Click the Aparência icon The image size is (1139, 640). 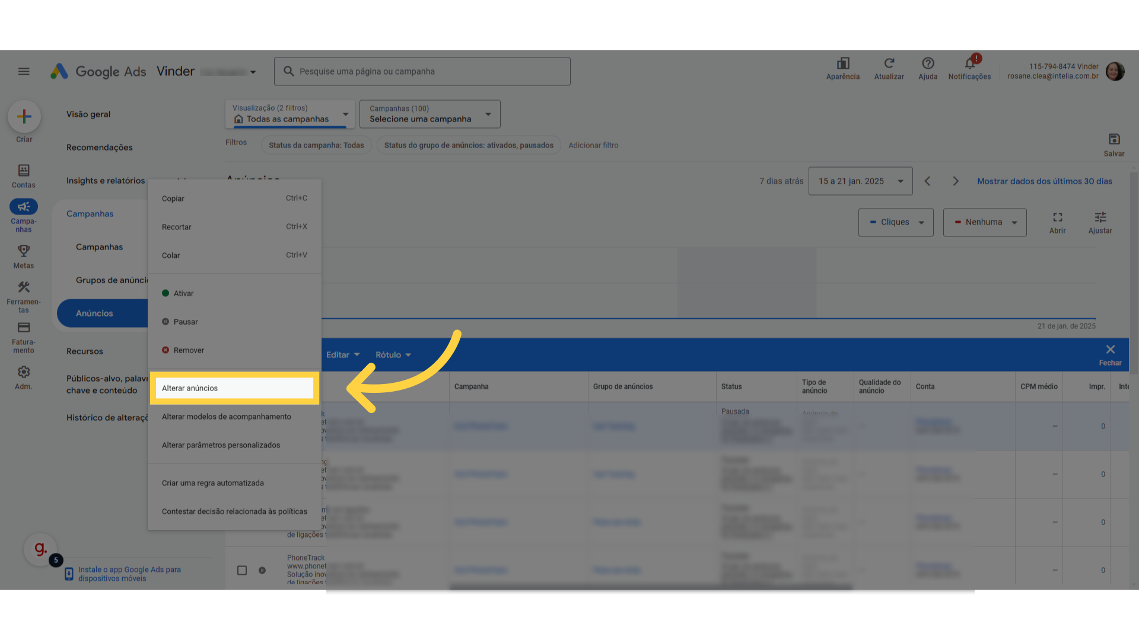click(843, 63)
